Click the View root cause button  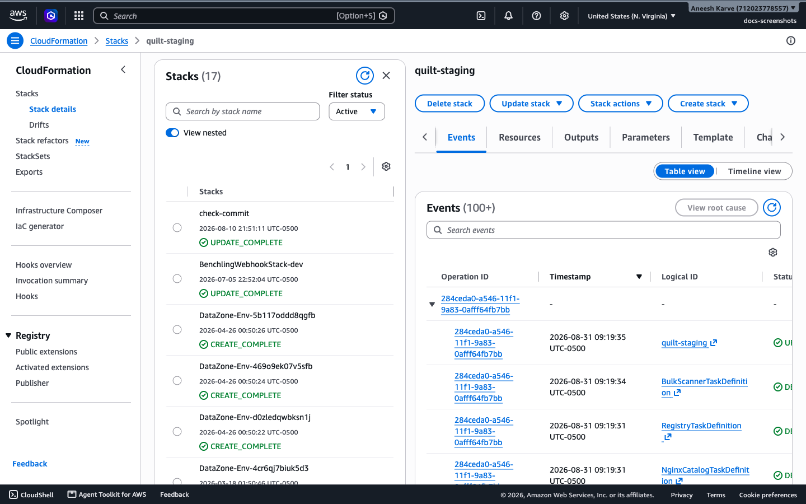coord(716,208)
